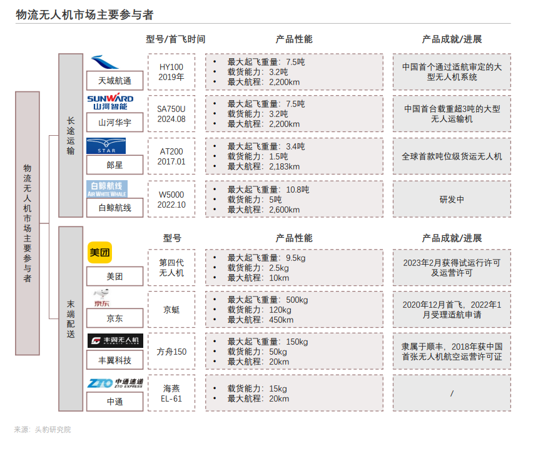Click 中国首个通过适航审定的大型无人机系统 cell

(x=452, y=72)
